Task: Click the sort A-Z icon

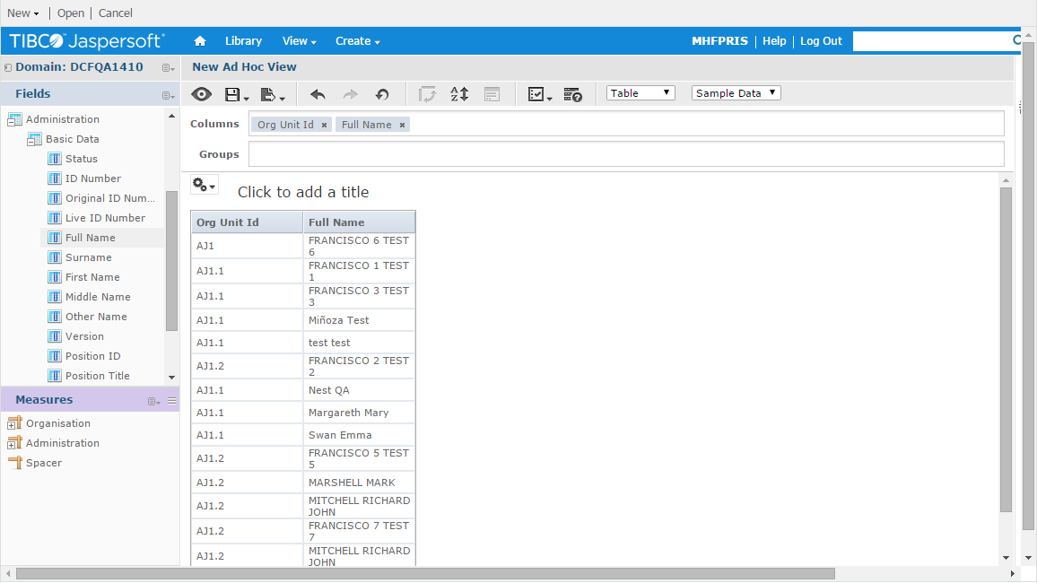Action: tap(459, 94)
